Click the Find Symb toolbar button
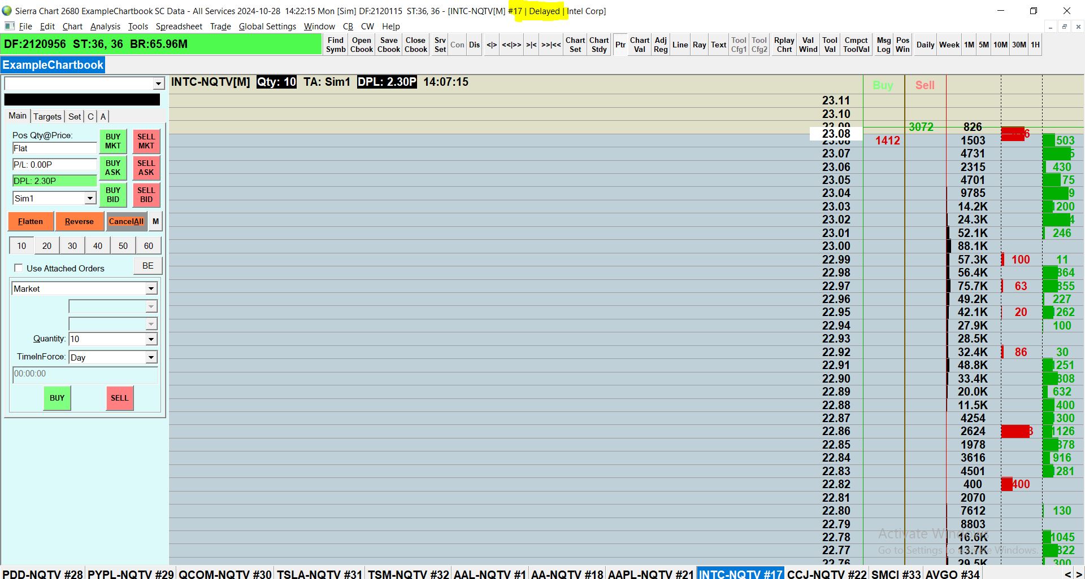 pyautogui.click(x=336, y=45)
